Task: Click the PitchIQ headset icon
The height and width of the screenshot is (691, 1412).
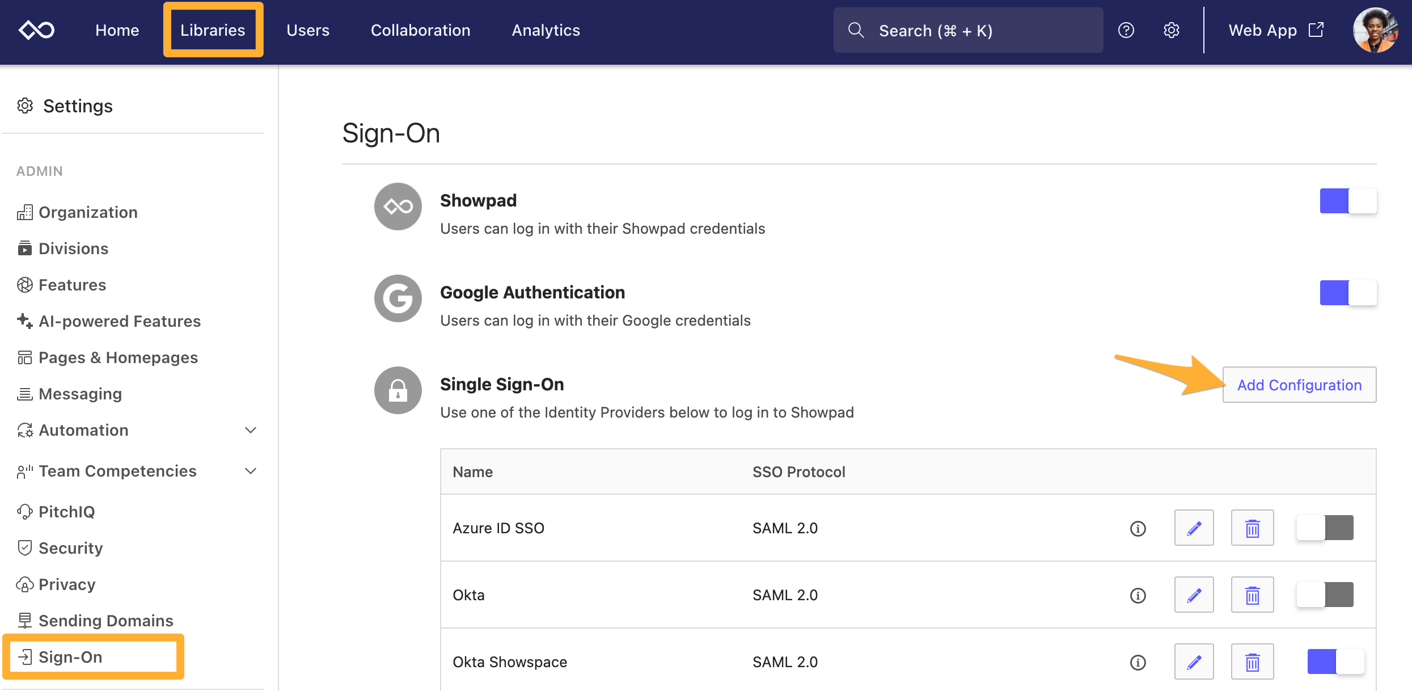Action: pyautogui.click(x=25, y=512)
